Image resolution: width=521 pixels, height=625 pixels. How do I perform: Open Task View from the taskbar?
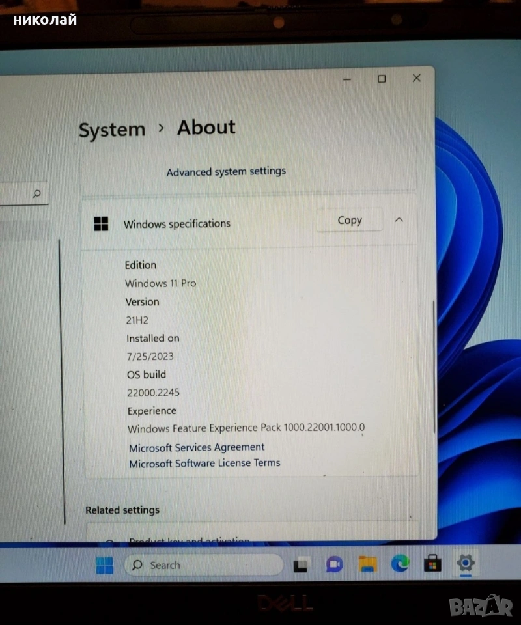(300, 564)
